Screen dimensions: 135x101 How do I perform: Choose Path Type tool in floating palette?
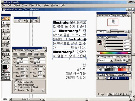(x=24, y=21)
